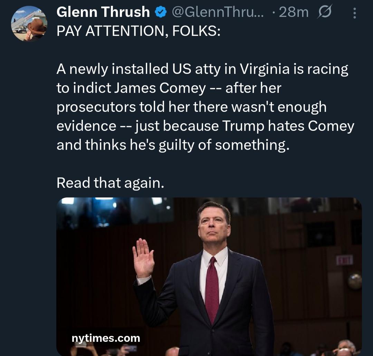Click the man's face in the photo
Viewport: 373px width, 356px height.
click(214, 225)
